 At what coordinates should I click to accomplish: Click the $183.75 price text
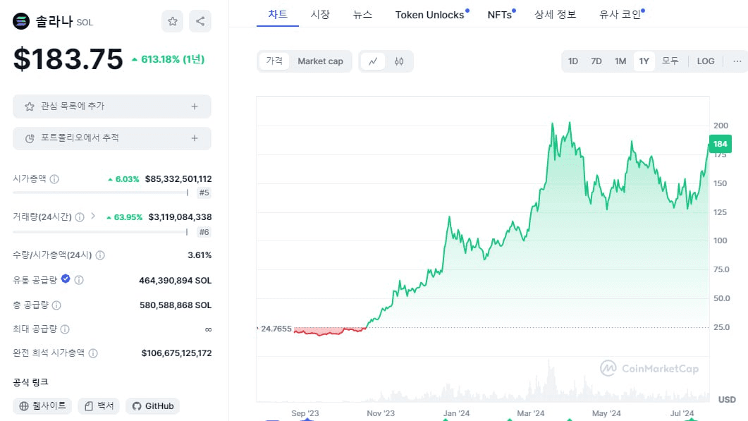pyautogui.click(x=68, y=59)
